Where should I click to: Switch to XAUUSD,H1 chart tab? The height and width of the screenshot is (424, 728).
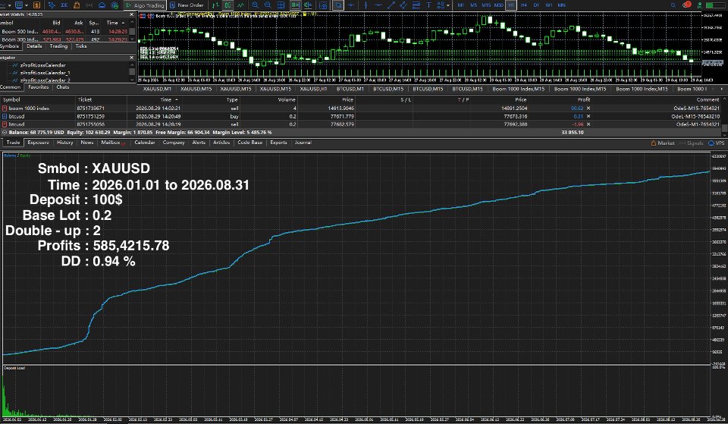click(x=313, y=89)
